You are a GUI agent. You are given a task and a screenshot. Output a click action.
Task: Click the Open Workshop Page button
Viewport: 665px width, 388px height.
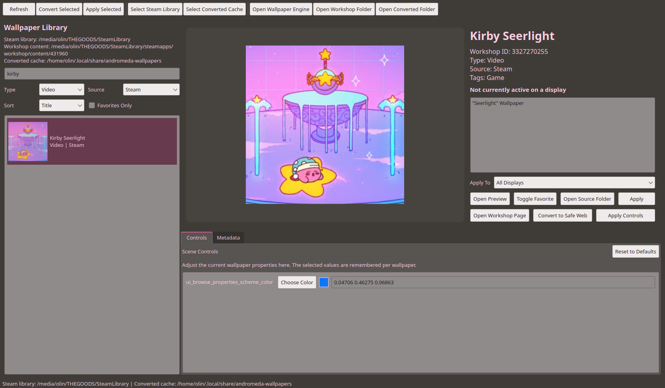[500, 215]
